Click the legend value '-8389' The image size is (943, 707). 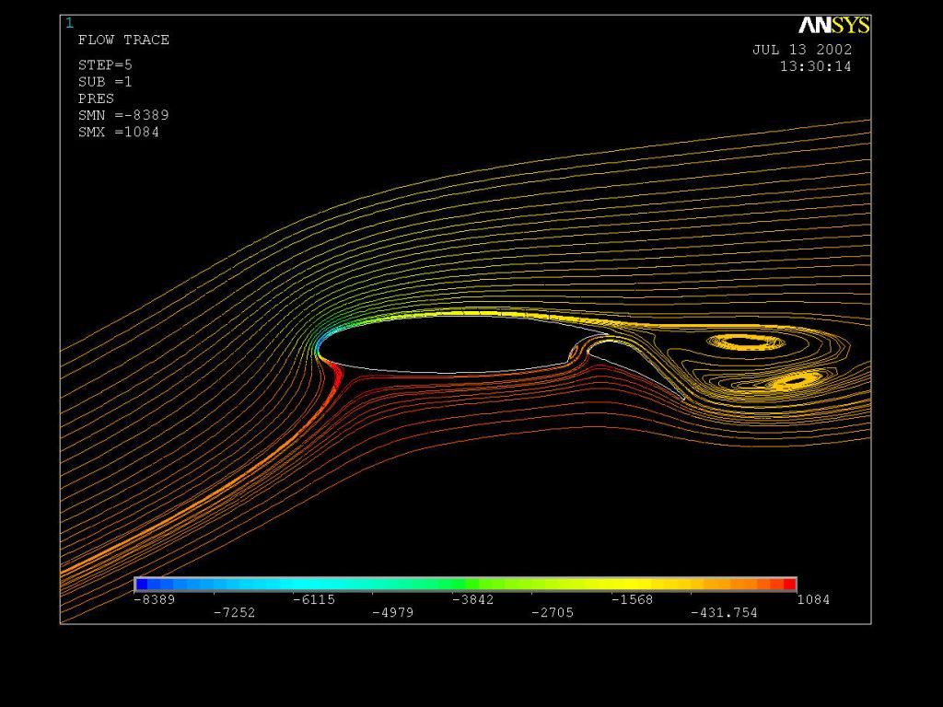tap(155, 599)
